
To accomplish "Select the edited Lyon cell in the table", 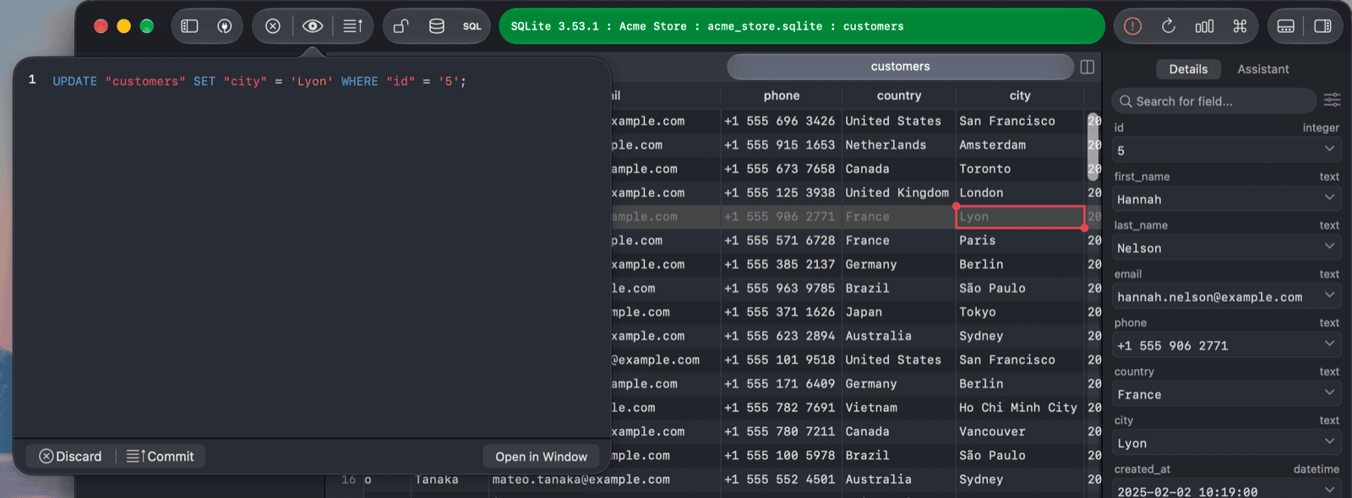I will coord(1020,217).
